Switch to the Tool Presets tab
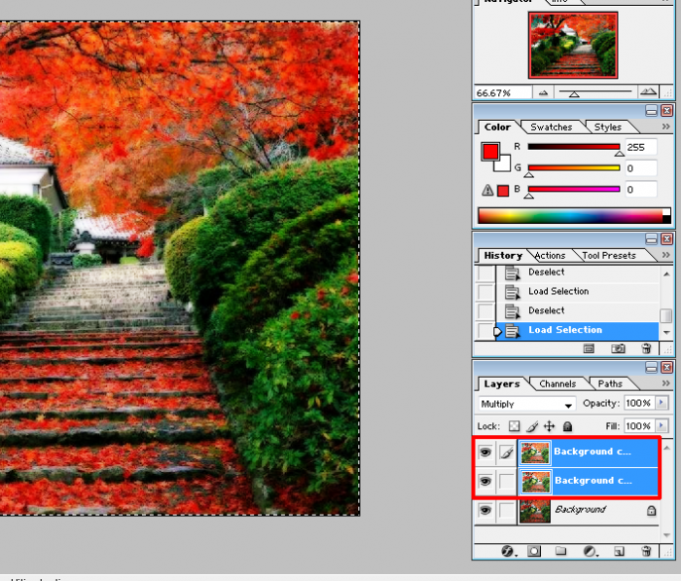Screen dimensions: 681x581 tap(609, 256)
